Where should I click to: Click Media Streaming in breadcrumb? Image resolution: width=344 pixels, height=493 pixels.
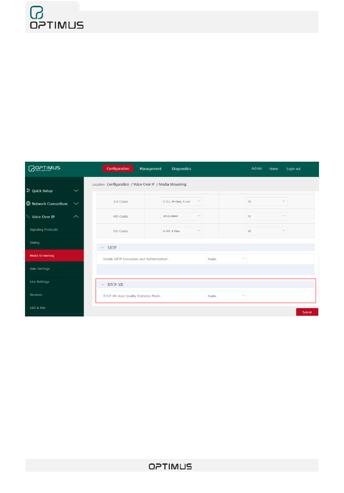[x=173, y=184]
